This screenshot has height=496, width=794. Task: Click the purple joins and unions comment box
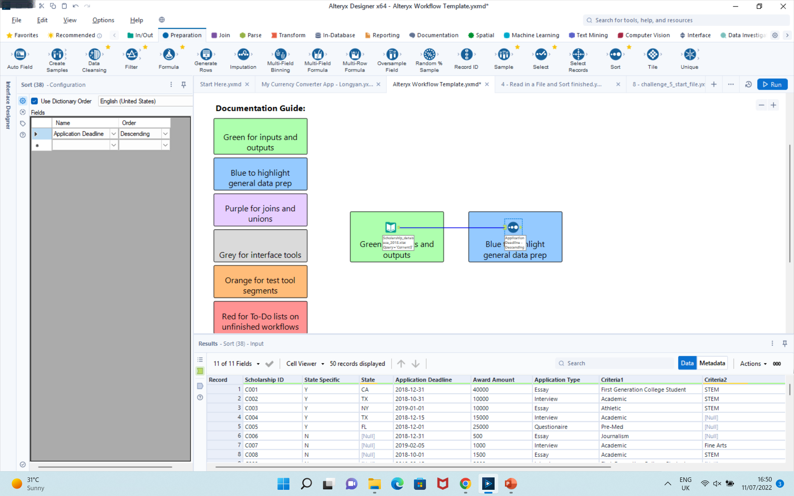[260, 210]
